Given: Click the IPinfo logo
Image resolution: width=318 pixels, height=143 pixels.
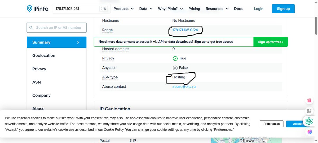Looking at the screenshot, I should [37, 9].
